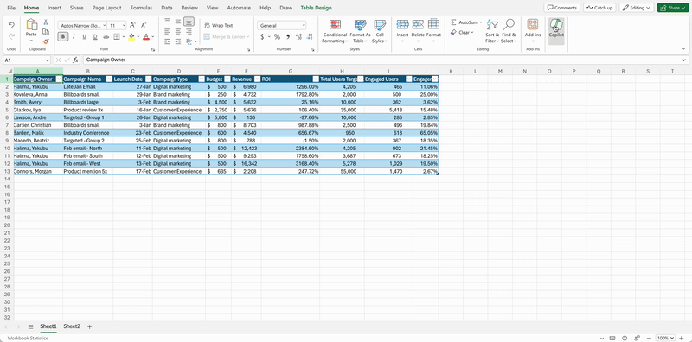Decrease font size with smaller A icon
The width and height of the screenshot is (692, 342).
(x=144, y=26)
